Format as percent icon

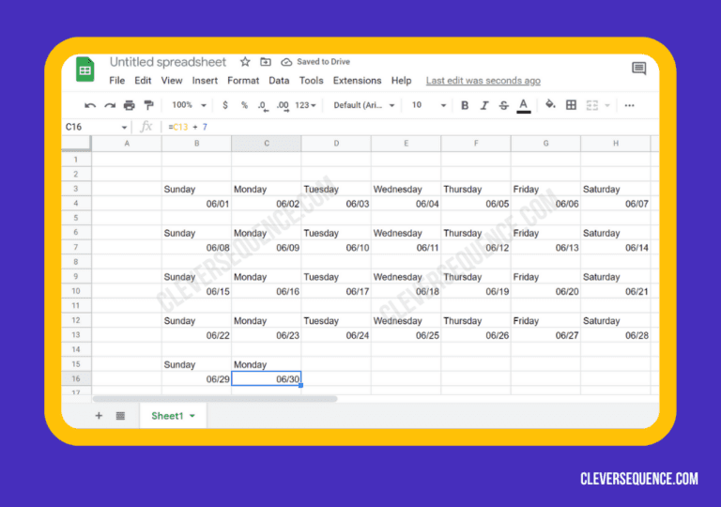244,105
